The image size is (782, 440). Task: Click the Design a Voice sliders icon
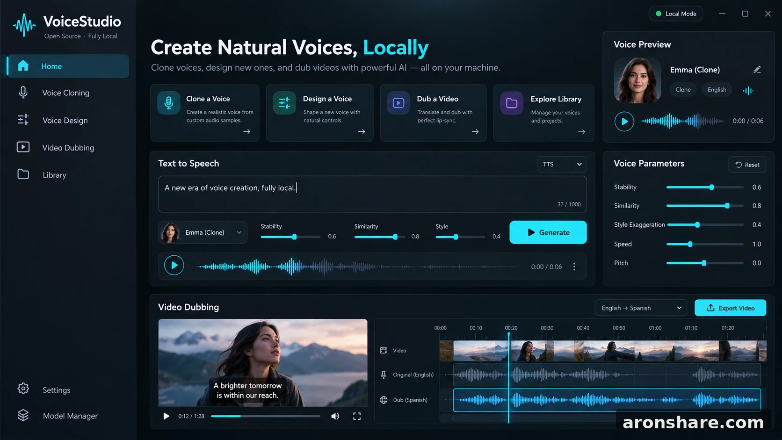pos(284,103)
